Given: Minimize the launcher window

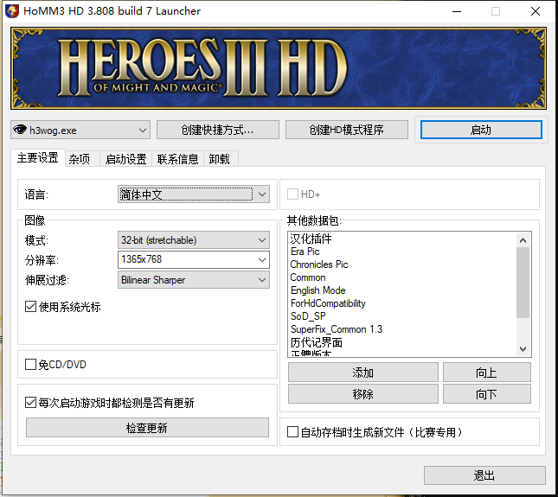Looking at the screenshot, I should [x=457, y=11].
